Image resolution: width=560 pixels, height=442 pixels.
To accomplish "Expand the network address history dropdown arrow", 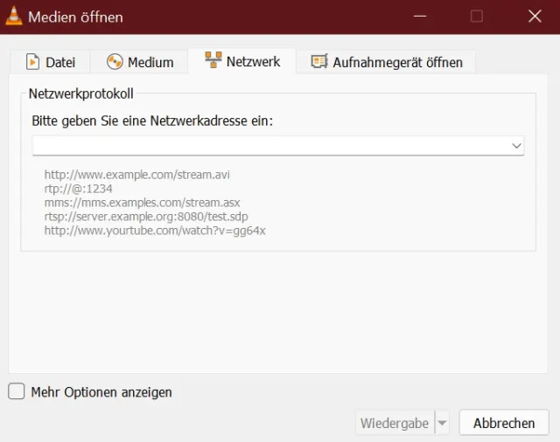I will coord(516,146).
